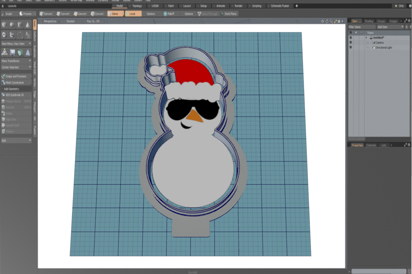The height and width of the screenshot is (274, 412).
Task: Open the Sculpt tools panel
Action: 7,13
